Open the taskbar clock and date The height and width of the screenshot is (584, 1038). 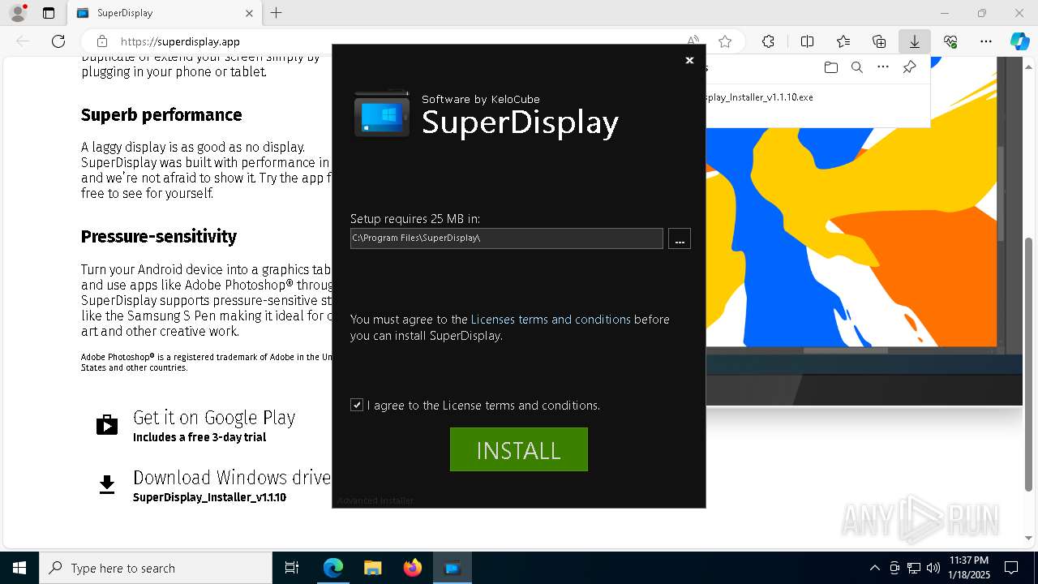pyautogui.click(x=969, y=568)
